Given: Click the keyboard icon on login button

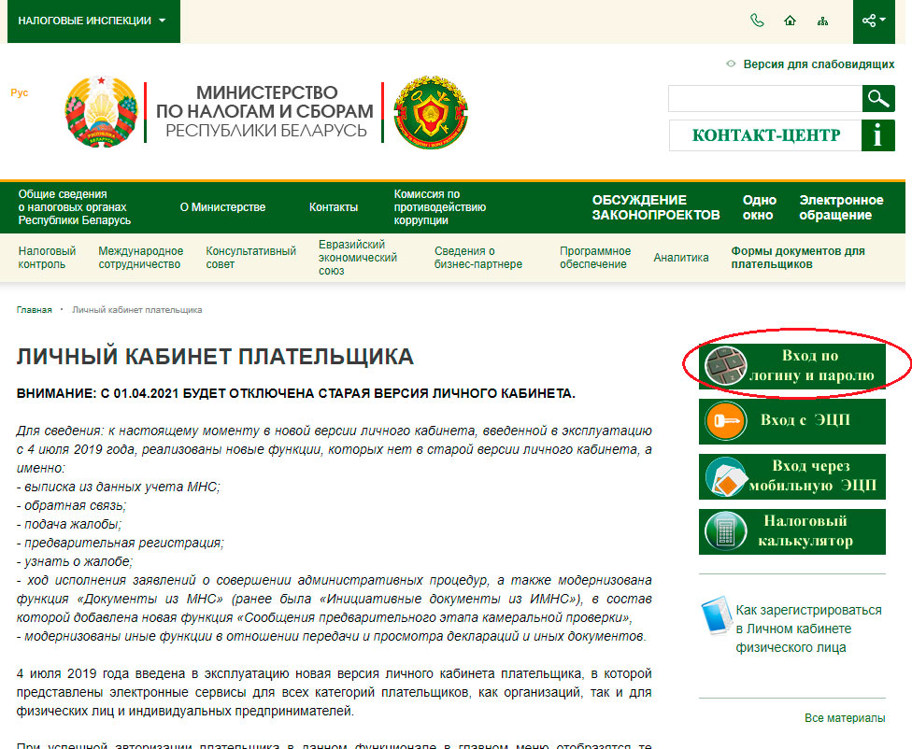Looking at the screenshot, I should pyautogui.click(x=725, y=366).
